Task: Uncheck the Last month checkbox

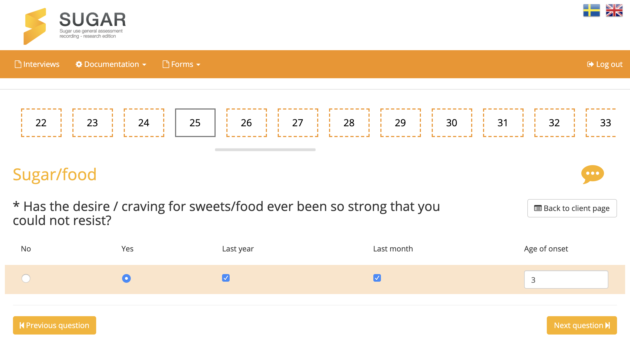Action: pos(377,278)
